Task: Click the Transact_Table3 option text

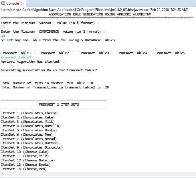Action: coord(94,53)
